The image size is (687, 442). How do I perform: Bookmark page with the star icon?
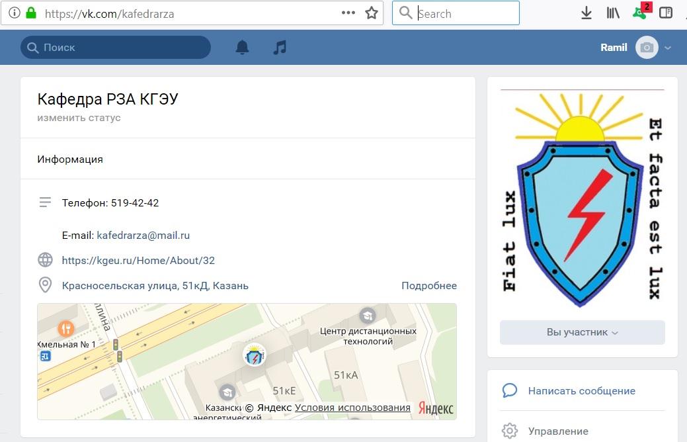coord(372,13)
